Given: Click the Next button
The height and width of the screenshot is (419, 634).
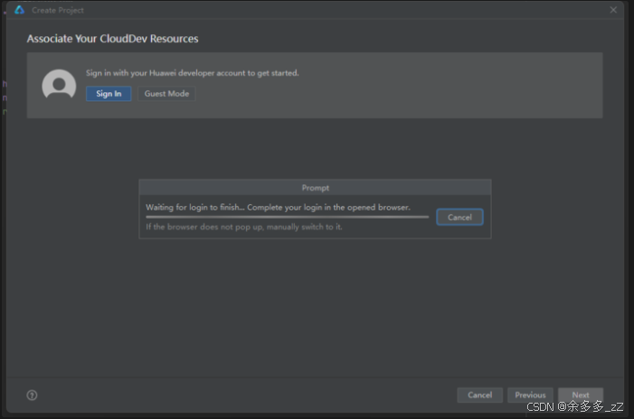Looking at the screenshot, I should pos(581,396).
